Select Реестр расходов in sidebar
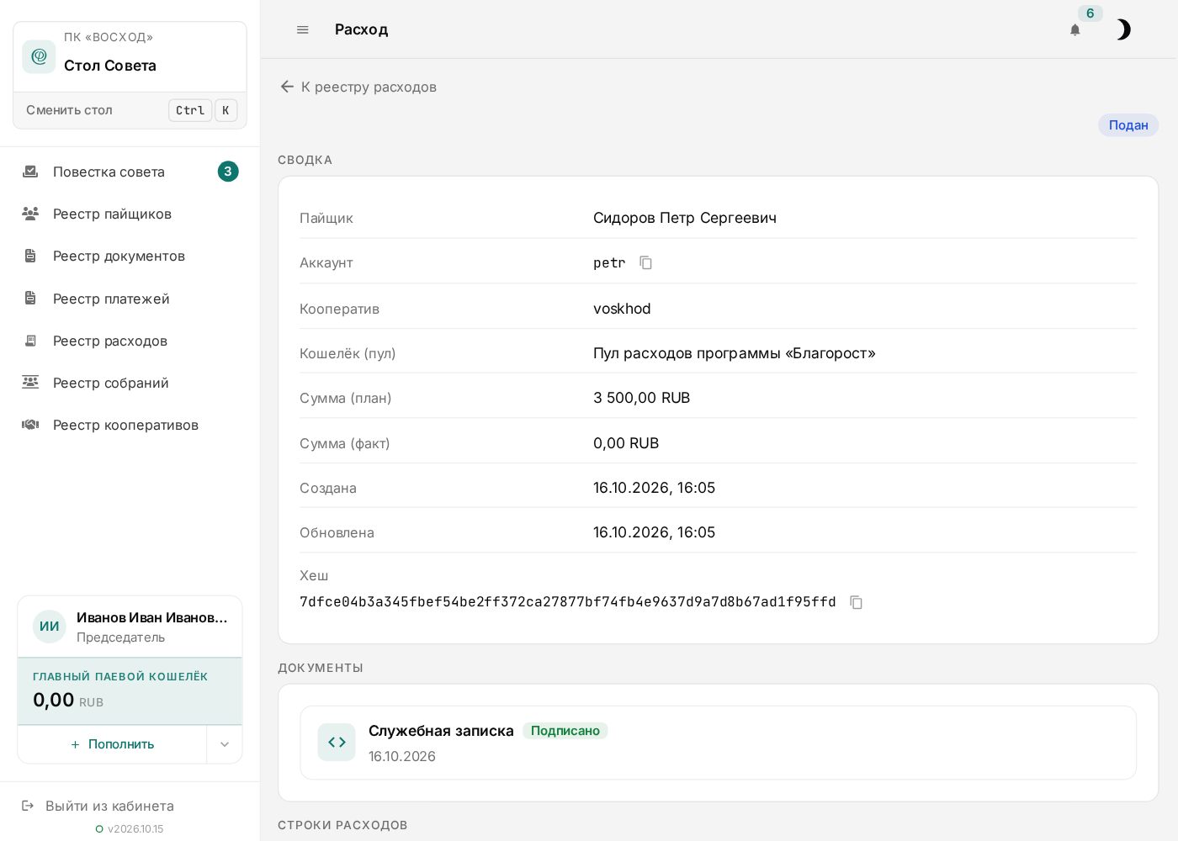The image size is (1178, 841). pyautogui.click(x=130, y=341)
